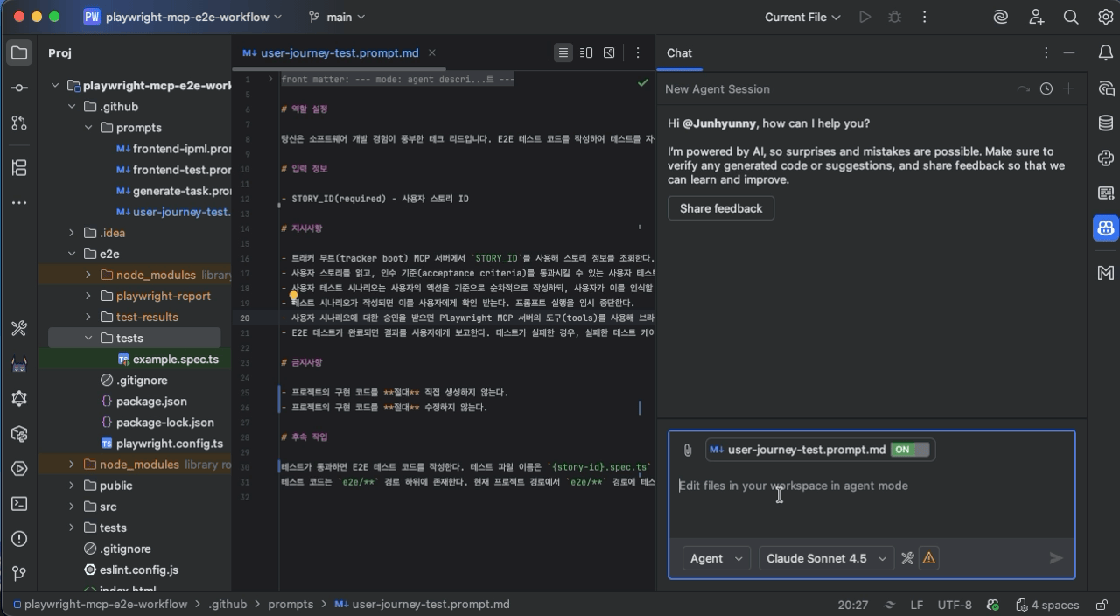1120x616 pixels.
Task: Click the attach context paperclip icon
Action: (688, 450)
